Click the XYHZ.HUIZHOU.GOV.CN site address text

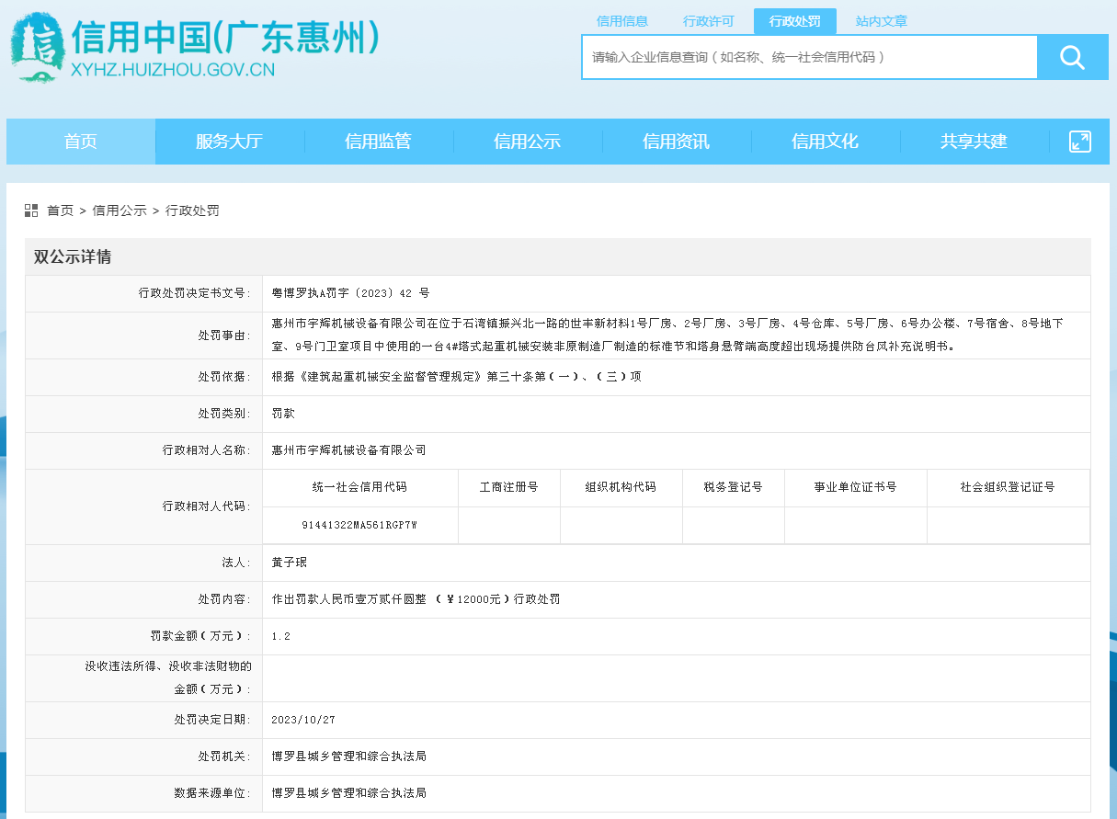[x=173, y=68]
